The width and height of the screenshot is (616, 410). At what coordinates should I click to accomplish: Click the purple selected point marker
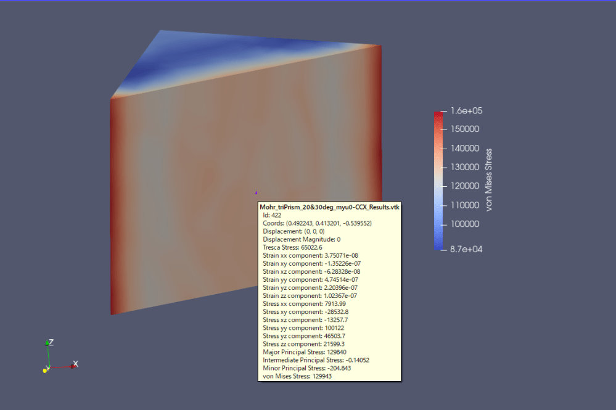pyautogui.click(x=257, y=193)
